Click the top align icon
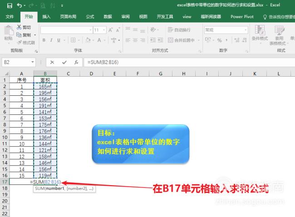295x217 pixels. pos(128,30)
